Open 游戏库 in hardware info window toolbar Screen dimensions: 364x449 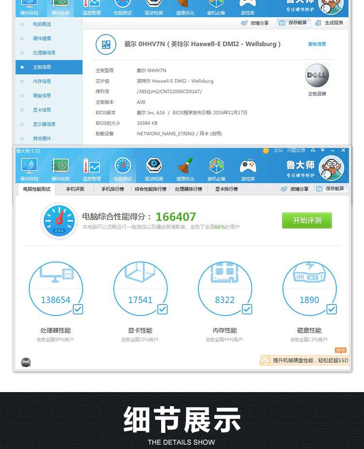coord(248,8)
